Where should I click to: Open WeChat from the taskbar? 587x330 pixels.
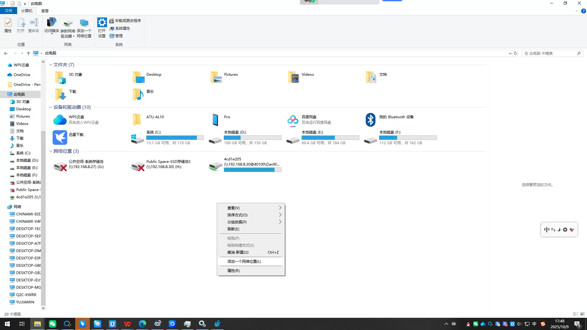click(53, 324)
